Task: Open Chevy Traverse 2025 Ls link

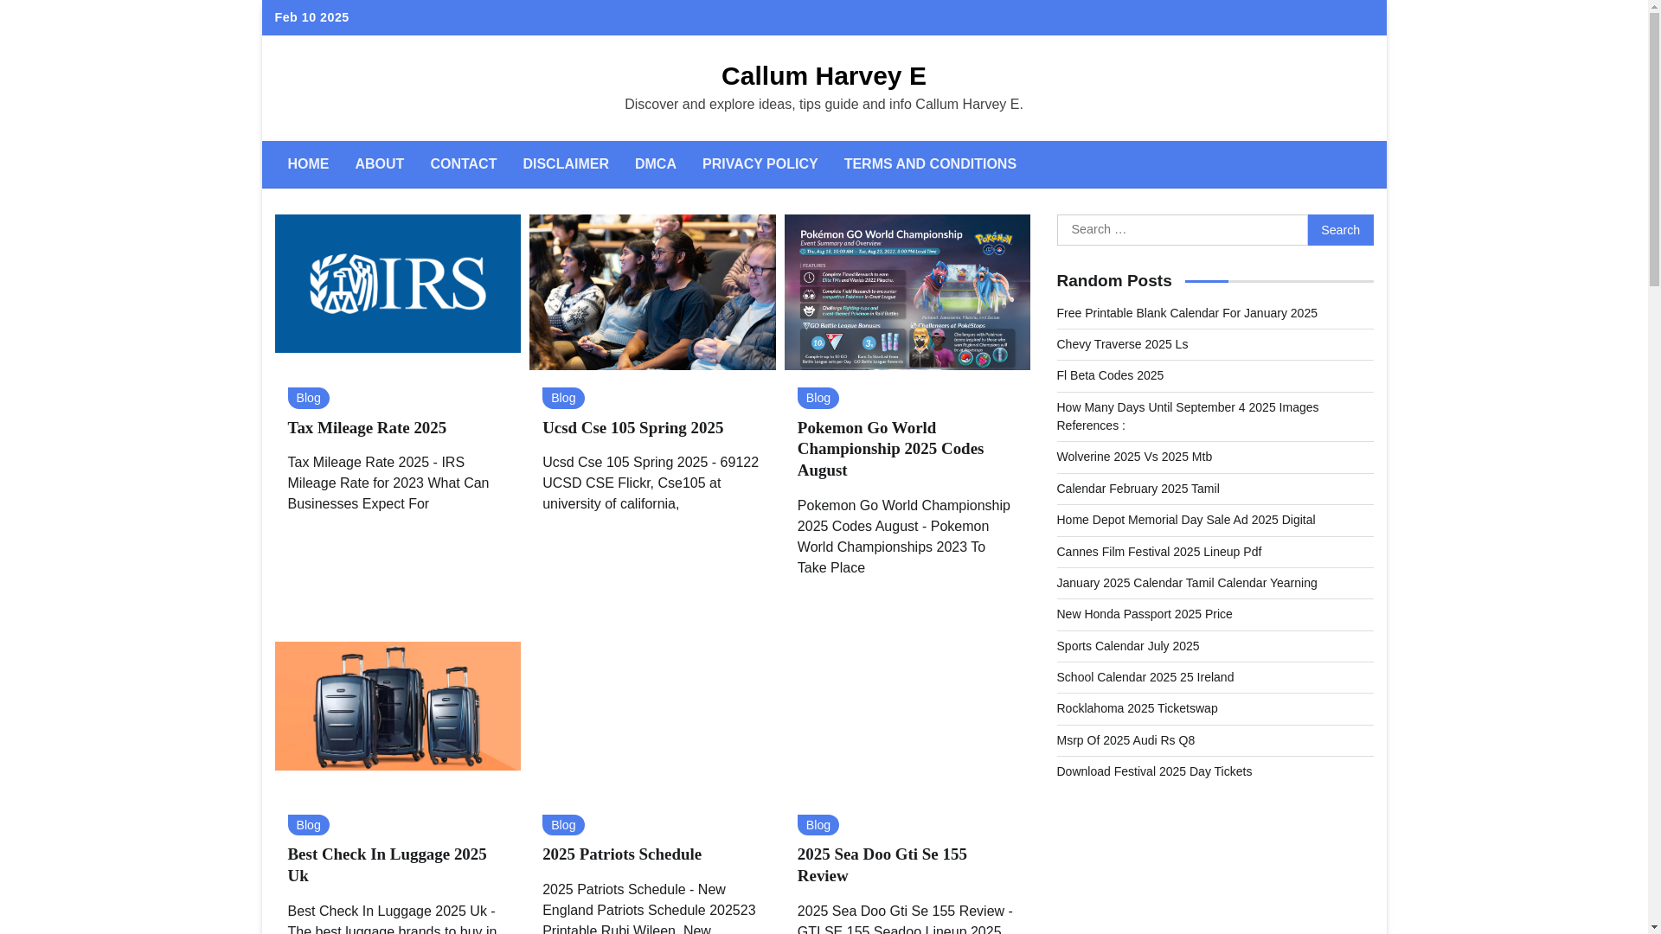Action: point(1122,344)
